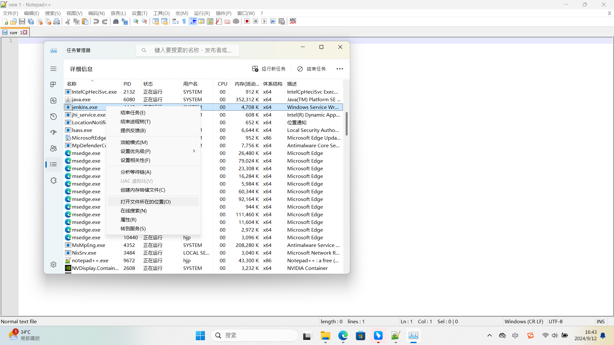
Task: Click the 结束任务 button in Task Manager header
Action: tap(311, 69)
